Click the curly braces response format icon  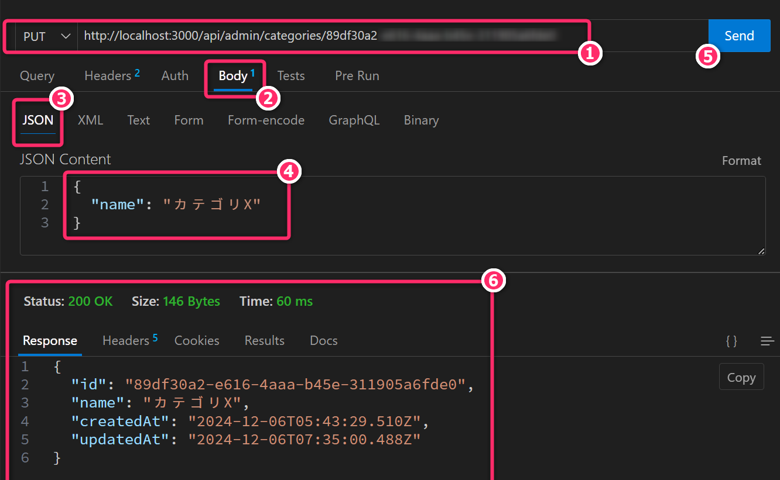[x=731, y=341]
